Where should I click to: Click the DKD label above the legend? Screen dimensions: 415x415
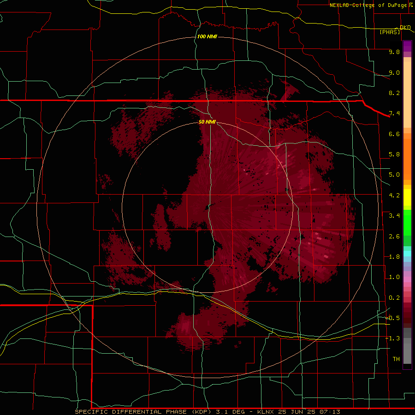pyautogui.click(x=405, y=27)
